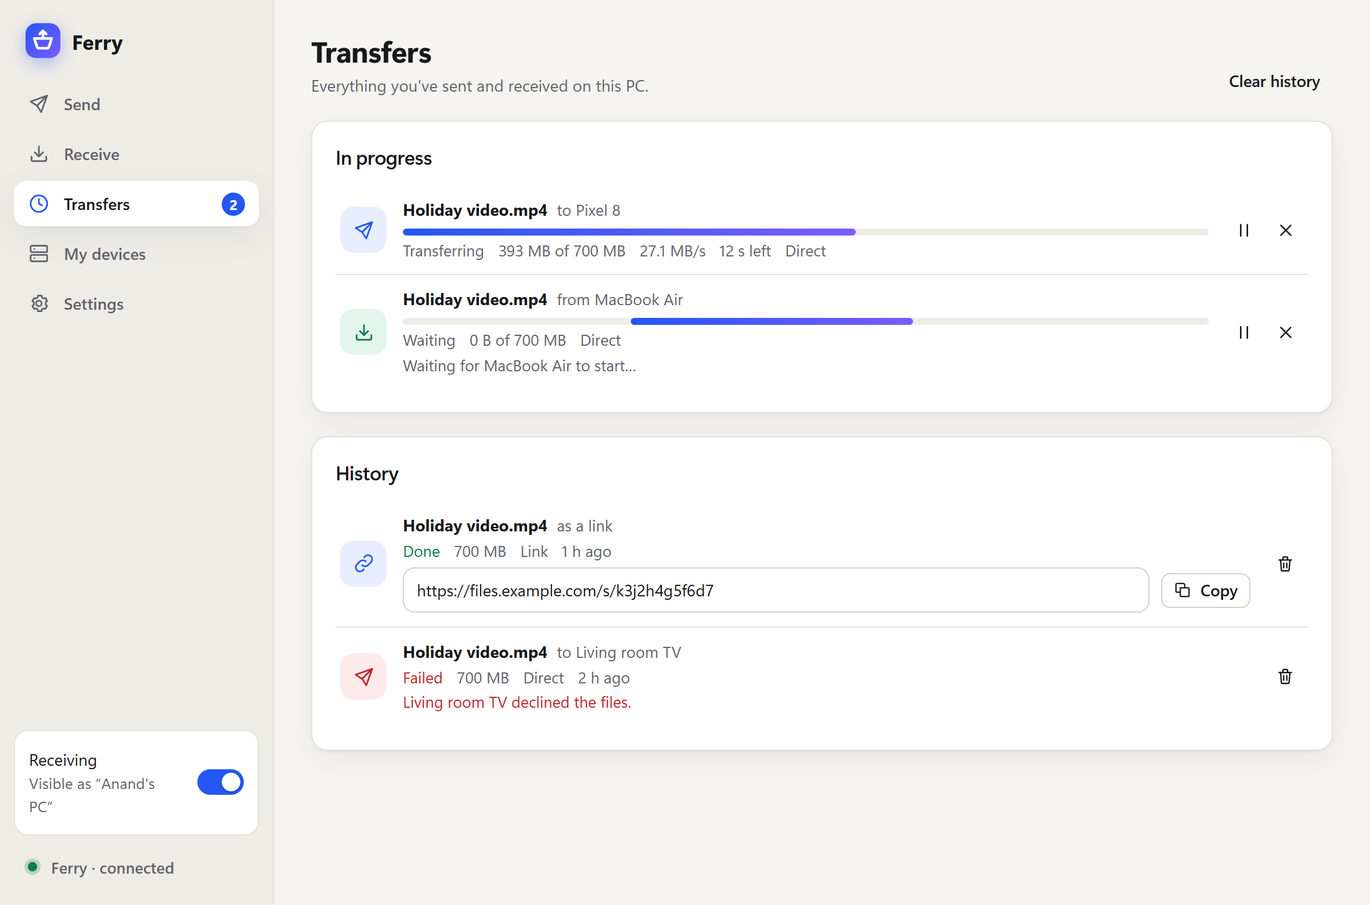
Task: Click the share link URL field
Action: (776, 591)
